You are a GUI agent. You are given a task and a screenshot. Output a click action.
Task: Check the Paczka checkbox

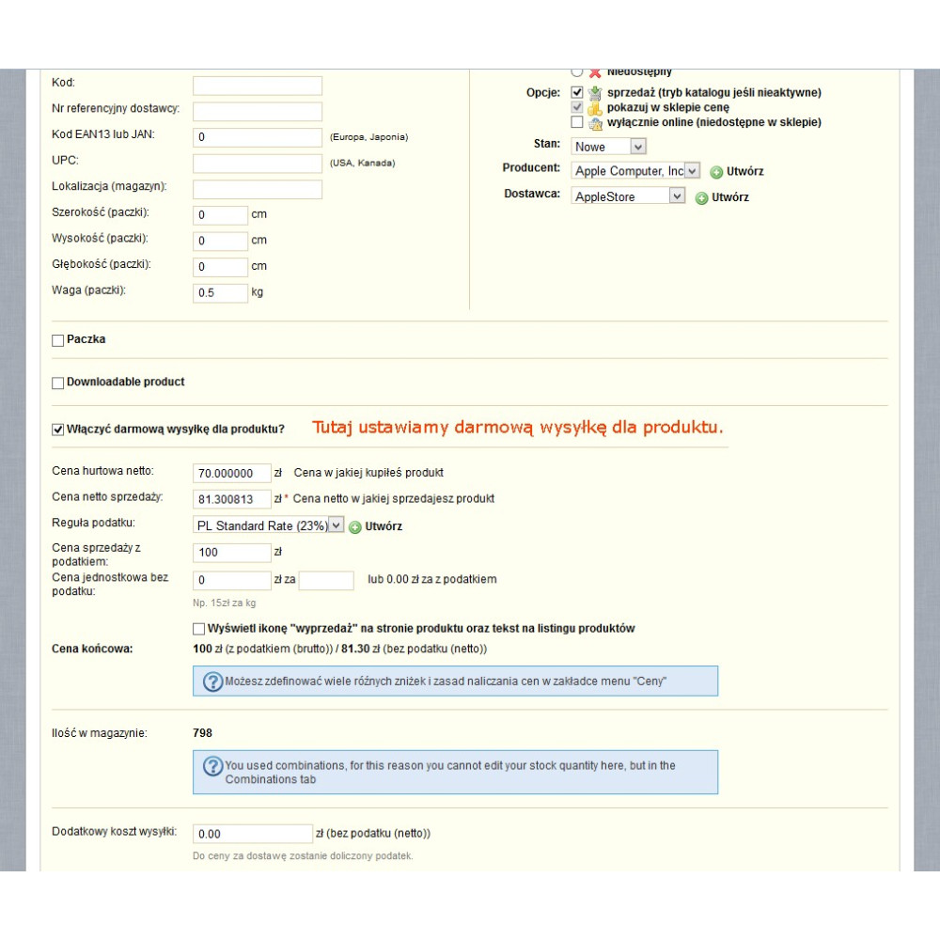[x=57, y=340]
